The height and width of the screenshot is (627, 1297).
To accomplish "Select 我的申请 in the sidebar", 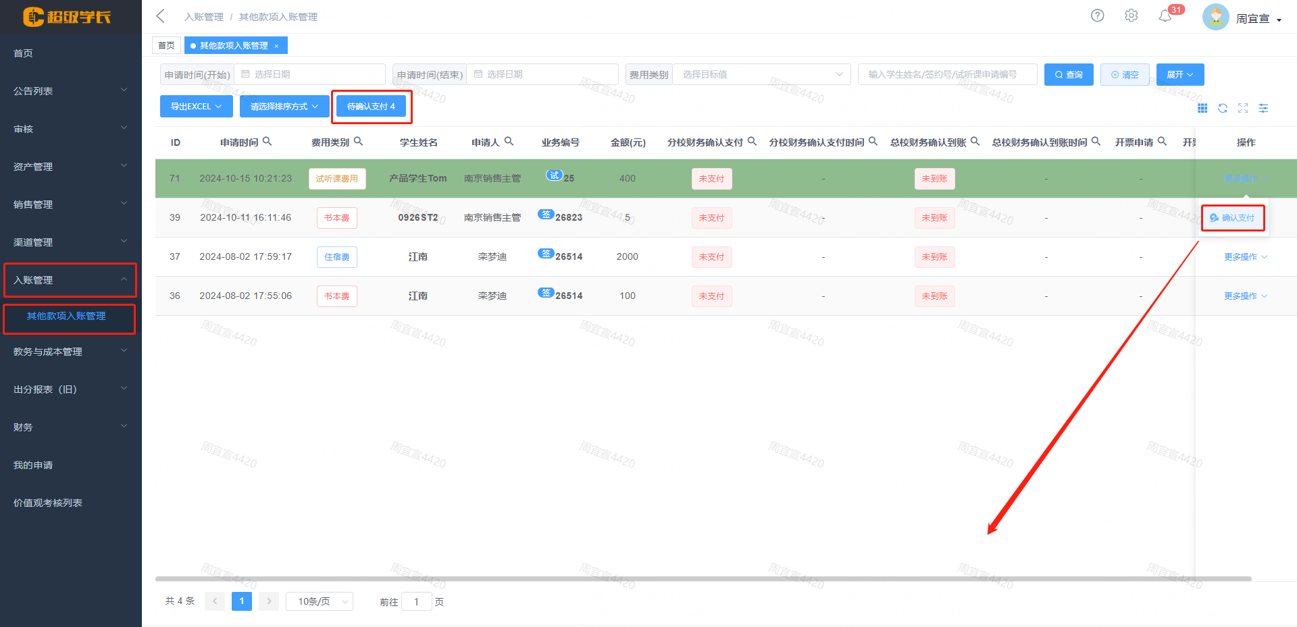I will click(x=31, y=464).
